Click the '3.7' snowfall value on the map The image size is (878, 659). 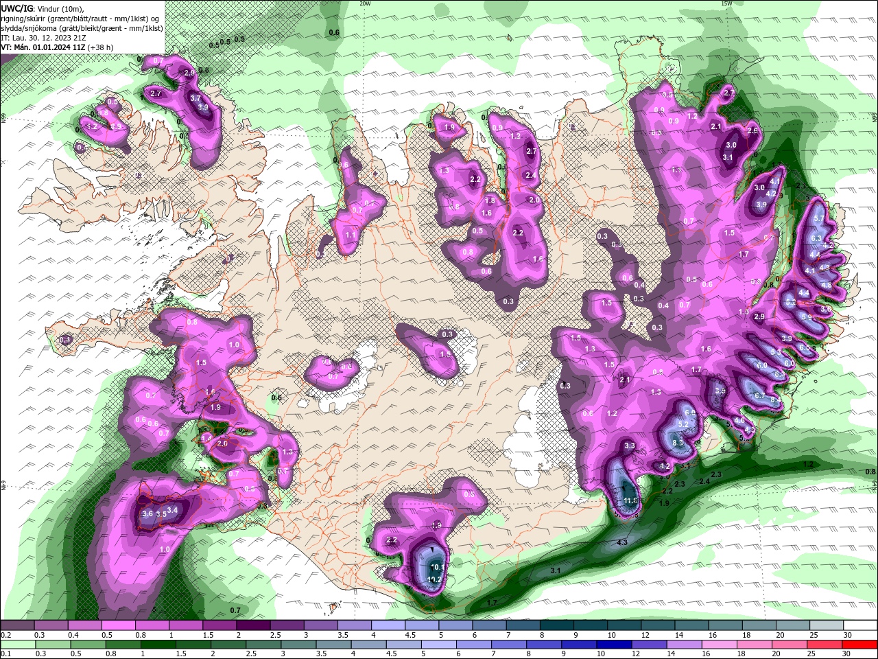click(x=195, y=98)
